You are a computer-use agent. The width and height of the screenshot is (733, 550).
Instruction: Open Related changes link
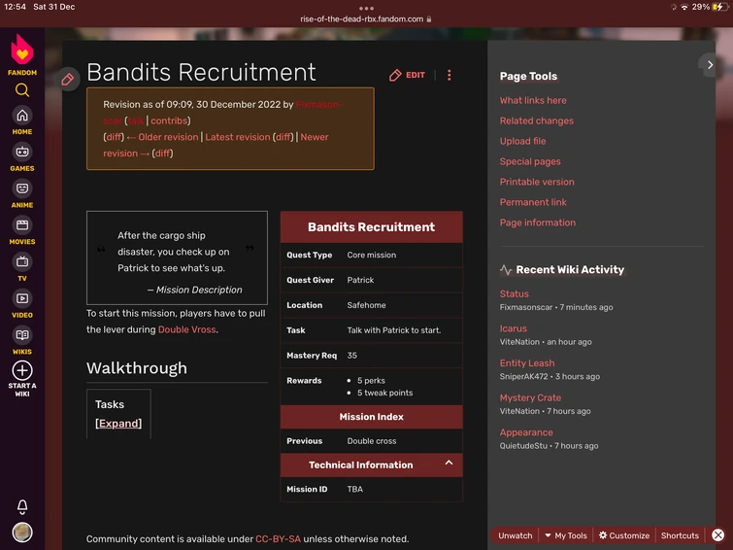tap(537, 120)
